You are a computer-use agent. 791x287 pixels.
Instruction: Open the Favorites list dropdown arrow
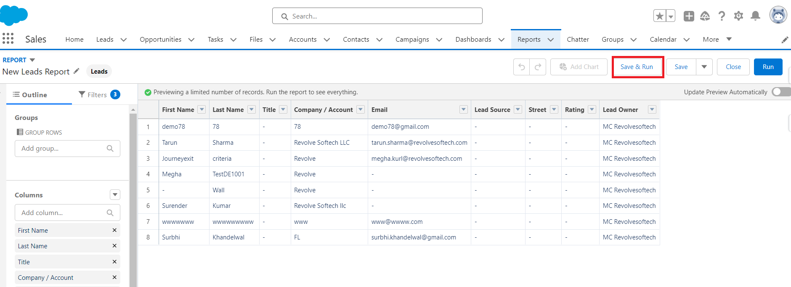[x=671, y=16]
